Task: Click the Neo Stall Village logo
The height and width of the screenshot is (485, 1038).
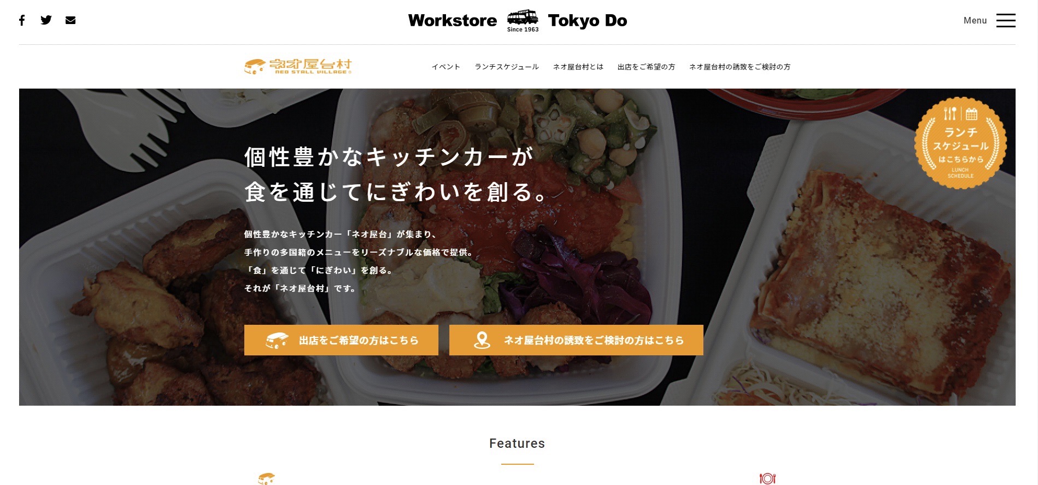Action: [x=298, y=66]
